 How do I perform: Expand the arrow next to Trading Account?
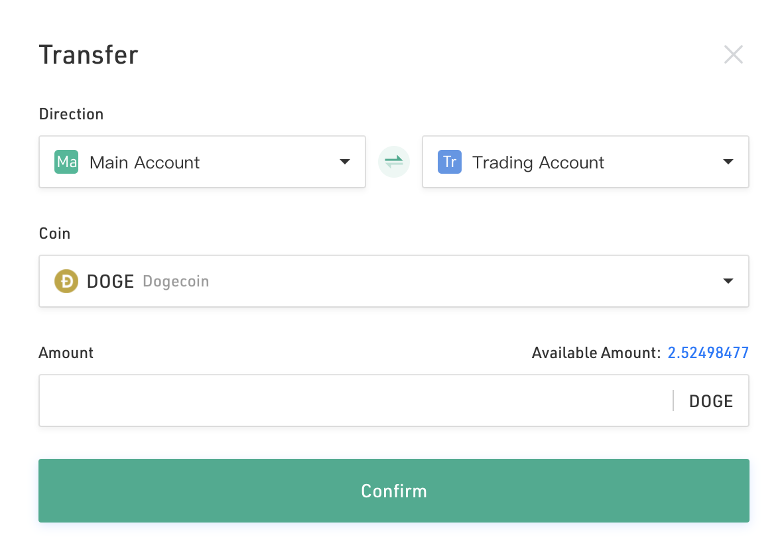click(x=728, y=162)
